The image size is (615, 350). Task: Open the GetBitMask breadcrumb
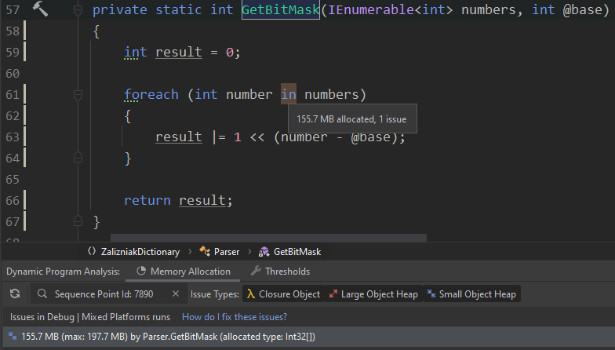point(297,252)
